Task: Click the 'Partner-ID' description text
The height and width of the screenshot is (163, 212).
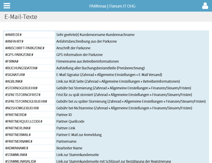Action: pos(64,115)
